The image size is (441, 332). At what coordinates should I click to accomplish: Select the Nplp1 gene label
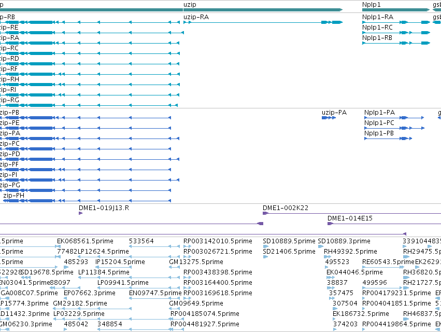pyautogui.click(x=371, y=5)
